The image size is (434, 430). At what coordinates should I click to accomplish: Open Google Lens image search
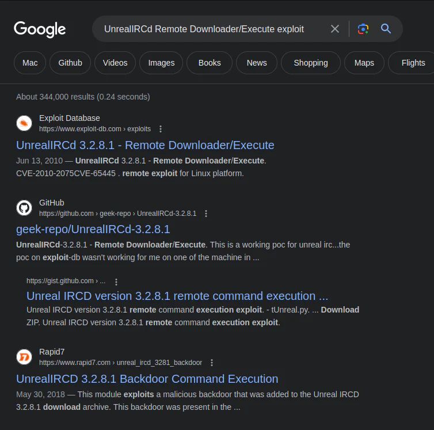tap(363, 29)
